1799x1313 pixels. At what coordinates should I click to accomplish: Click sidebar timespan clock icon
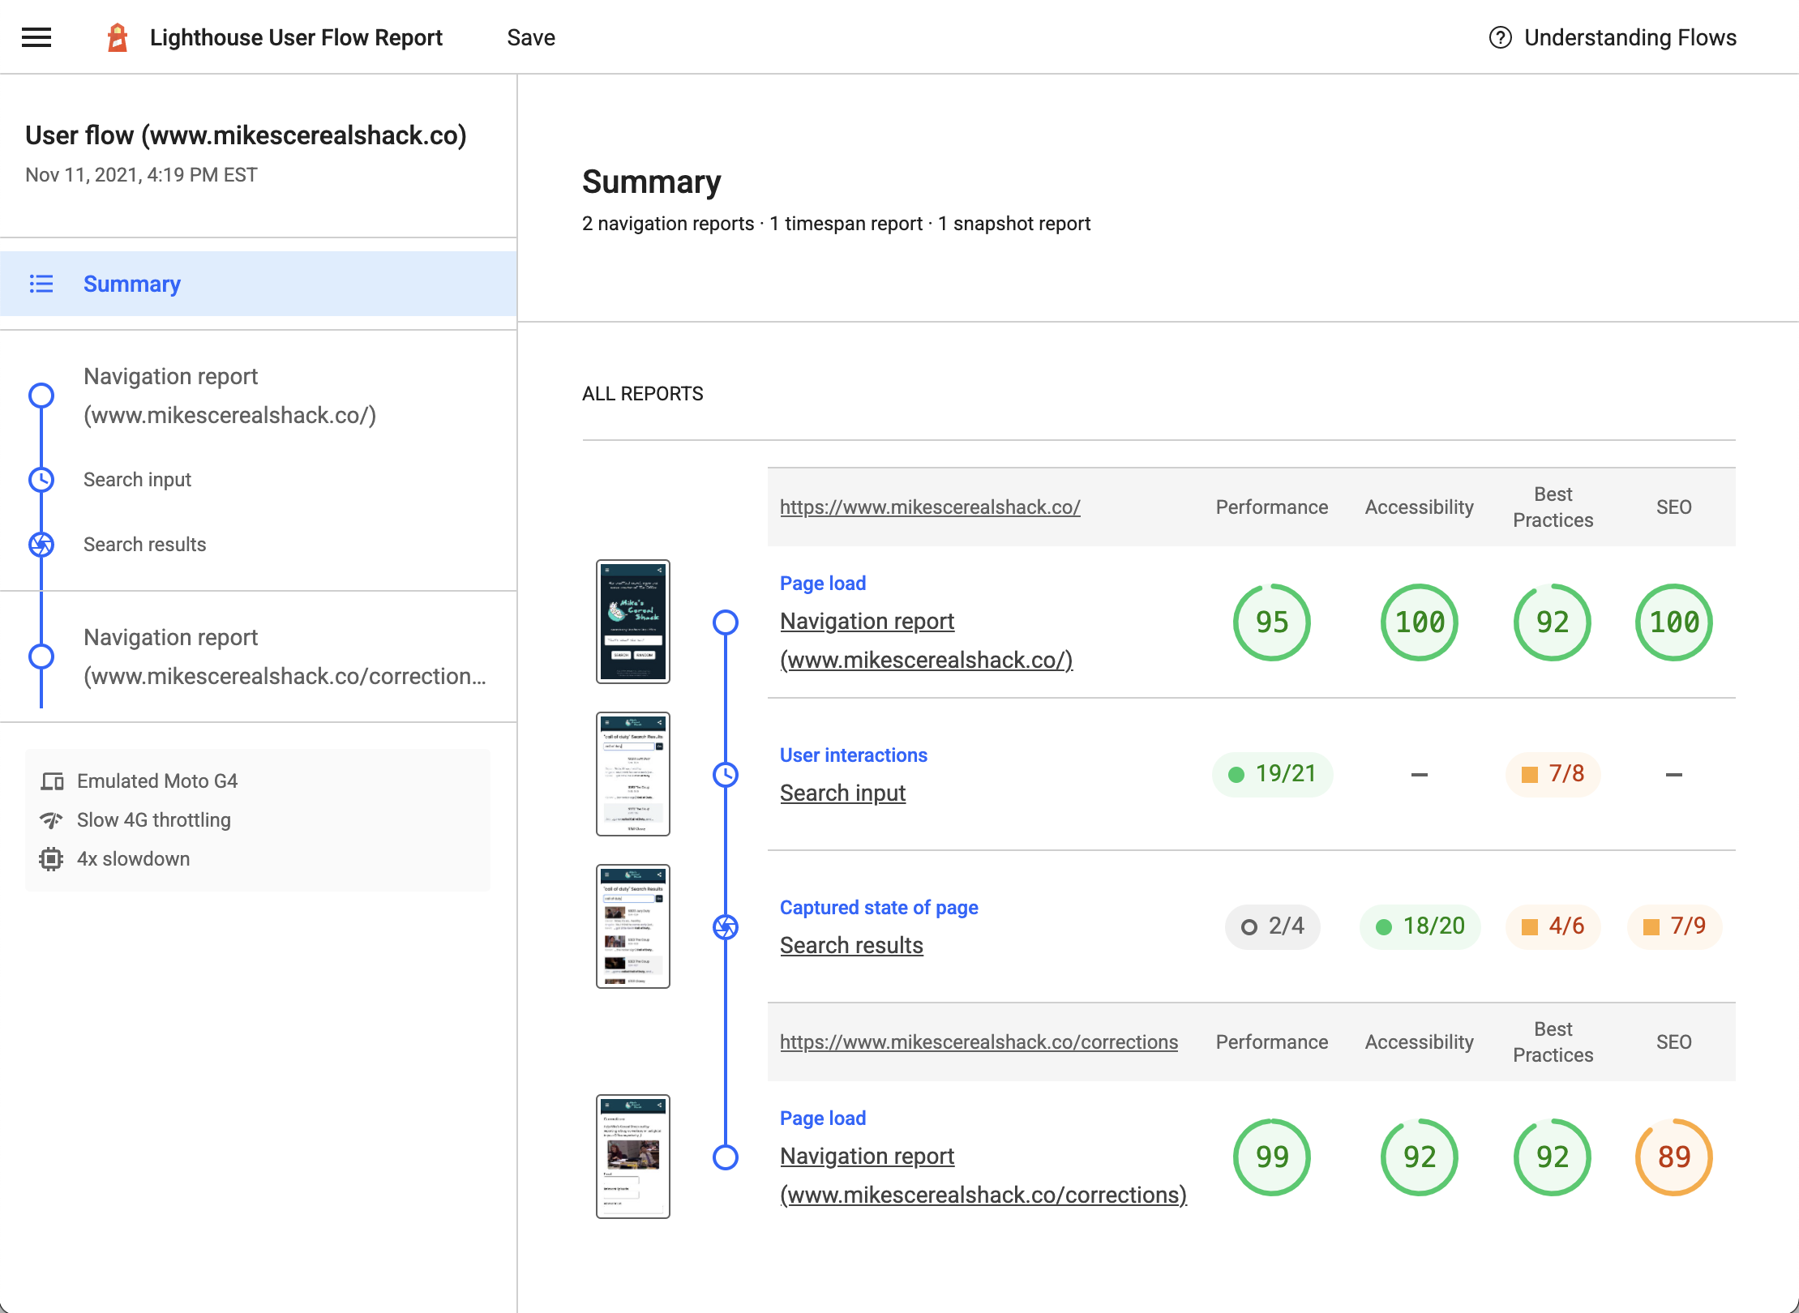[41, 480]
